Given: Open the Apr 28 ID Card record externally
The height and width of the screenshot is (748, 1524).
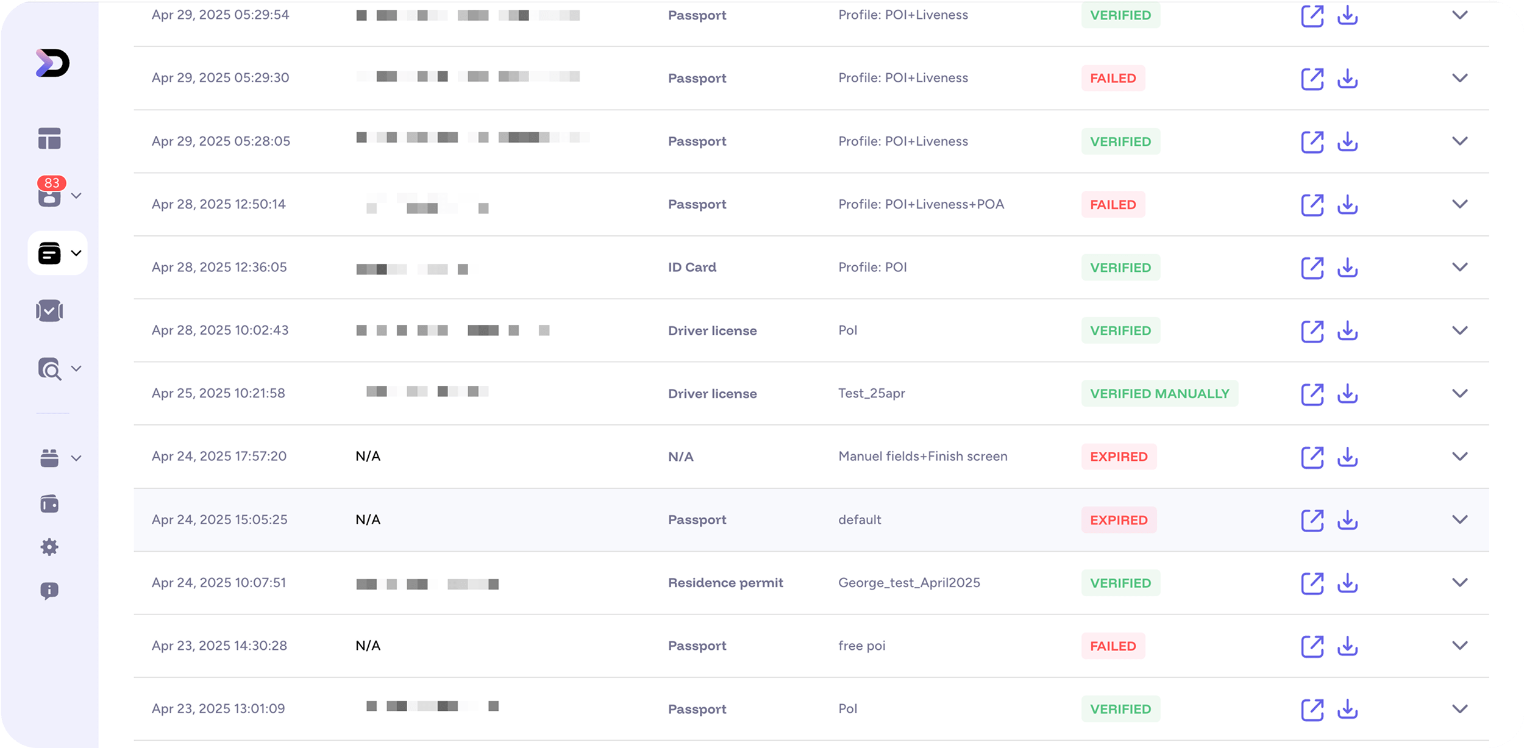Looking at the screenshot, I should coord(1312,268).
